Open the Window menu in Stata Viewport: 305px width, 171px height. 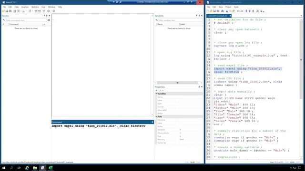(x=51, y=7)
